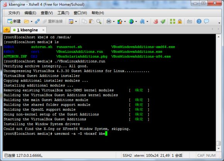Click the CAP indicator in status bar

point(200,156)
